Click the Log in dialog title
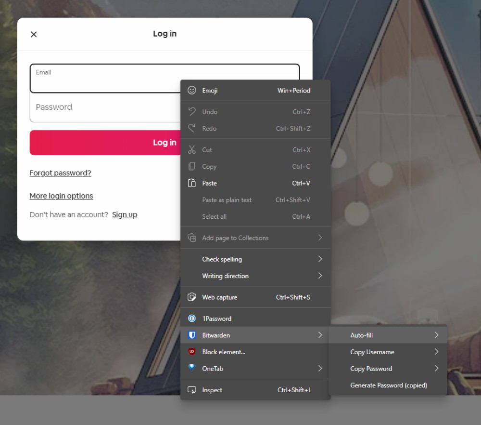 point(165,34)
